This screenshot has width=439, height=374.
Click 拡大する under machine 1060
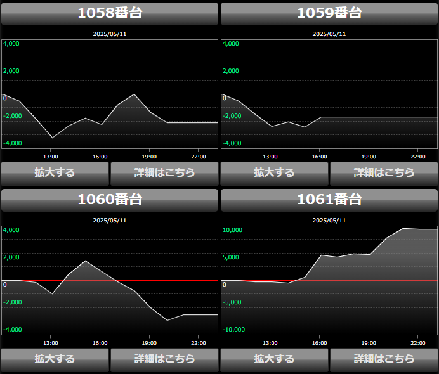click(x=55, y=360)
